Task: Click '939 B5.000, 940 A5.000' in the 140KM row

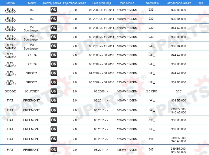Action: (x=179, y=111)
